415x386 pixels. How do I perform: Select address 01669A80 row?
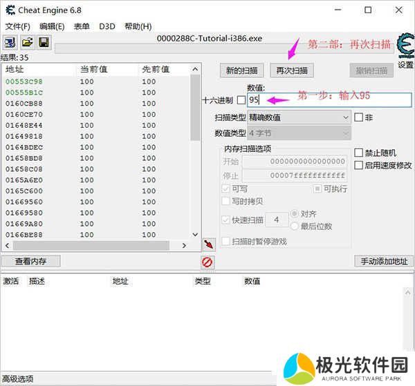[x=96, y=224]
